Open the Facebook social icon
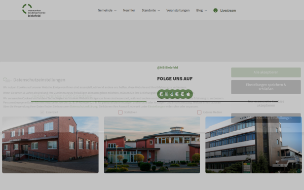Viewport: 304px width, 190px height. pos(161,94)
